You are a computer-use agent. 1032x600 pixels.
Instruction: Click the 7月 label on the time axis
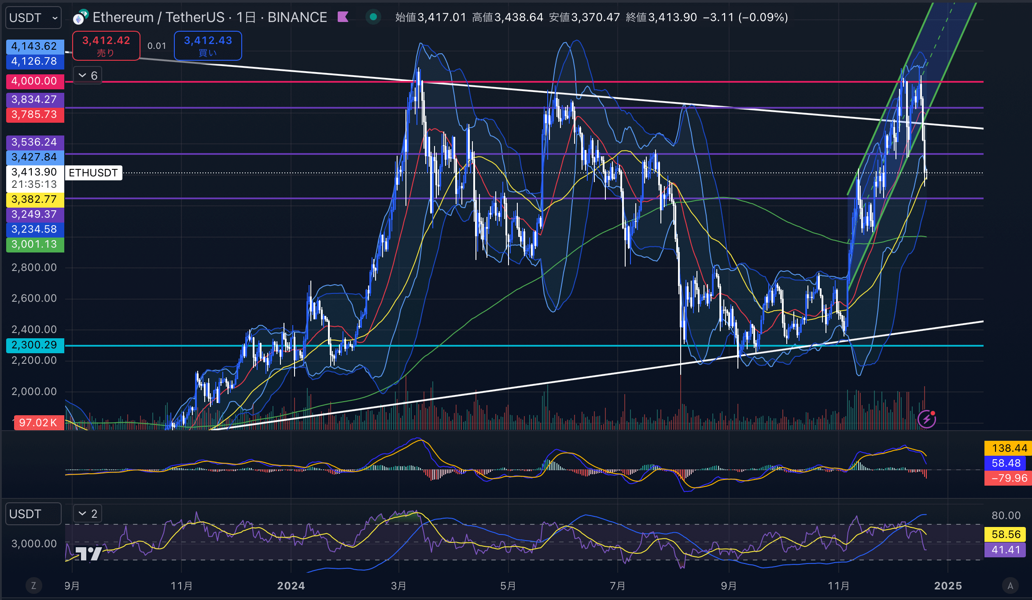click(x=618, y=585)
